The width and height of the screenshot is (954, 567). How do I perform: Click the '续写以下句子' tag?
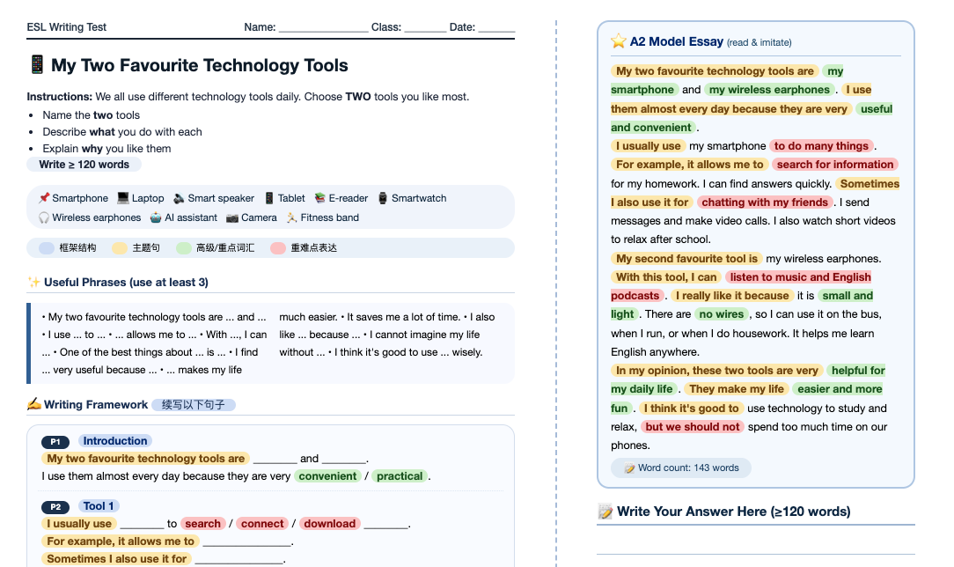[x=194, y=405]
